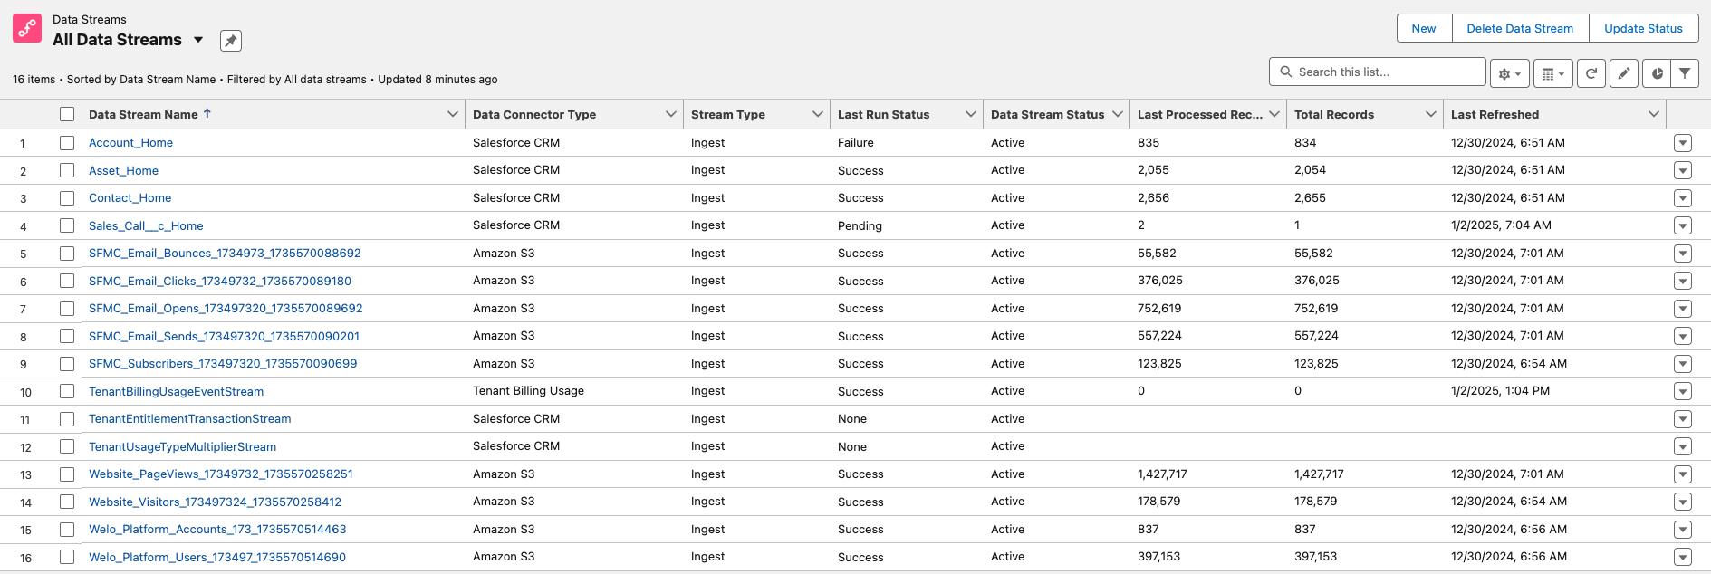This screenshot has width=1711, height=574.
Task: Open row actions for Account_Home
Action: click(1683, 143)
